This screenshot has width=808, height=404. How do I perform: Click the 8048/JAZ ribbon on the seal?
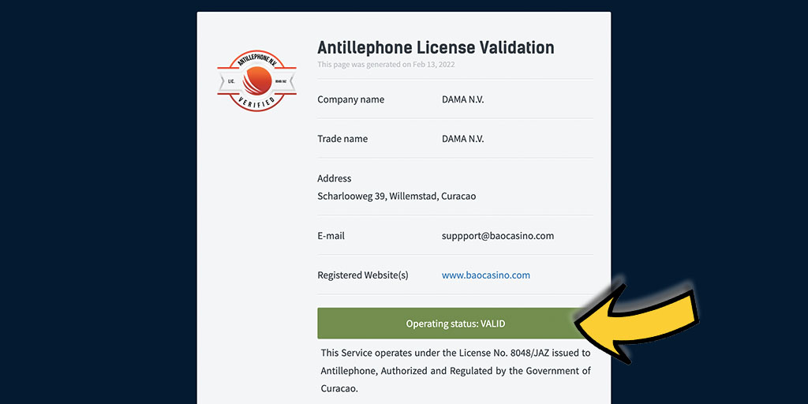tap(281, 81)
